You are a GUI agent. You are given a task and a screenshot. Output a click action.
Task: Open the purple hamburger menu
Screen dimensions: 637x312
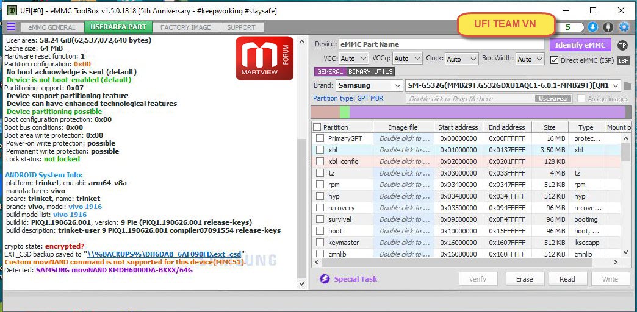tap(12, 27)
